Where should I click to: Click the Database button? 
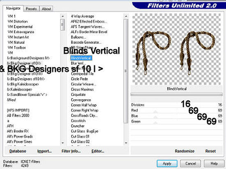coord(18,151)
